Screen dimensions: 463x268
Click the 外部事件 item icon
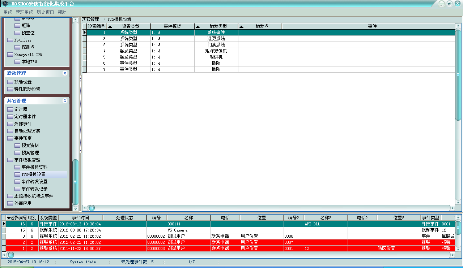point(10,124)
